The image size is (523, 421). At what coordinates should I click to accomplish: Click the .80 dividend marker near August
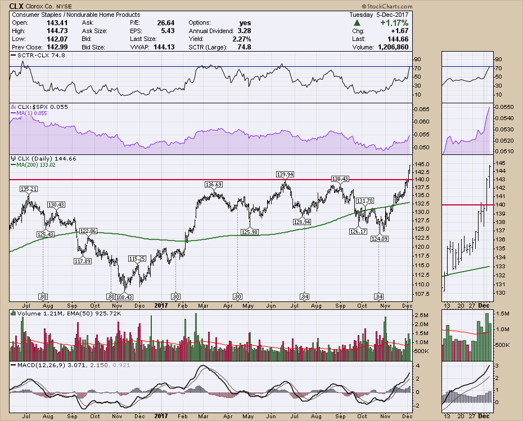tap(43, 296)
